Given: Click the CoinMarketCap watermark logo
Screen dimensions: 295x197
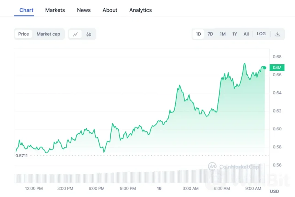Looking at the screenshot, I should point(213,167).
